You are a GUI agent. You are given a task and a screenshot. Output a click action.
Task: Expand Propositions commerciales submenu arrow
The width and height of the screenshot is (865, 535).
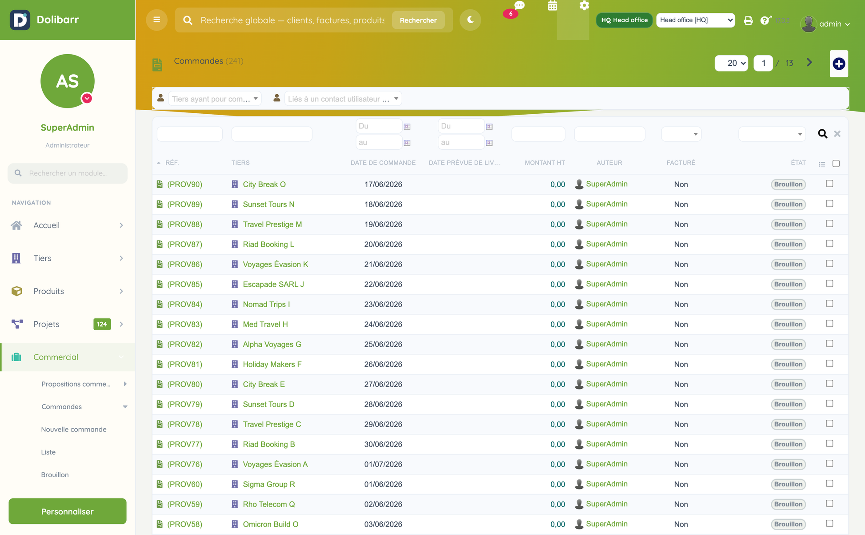(125, 384)
